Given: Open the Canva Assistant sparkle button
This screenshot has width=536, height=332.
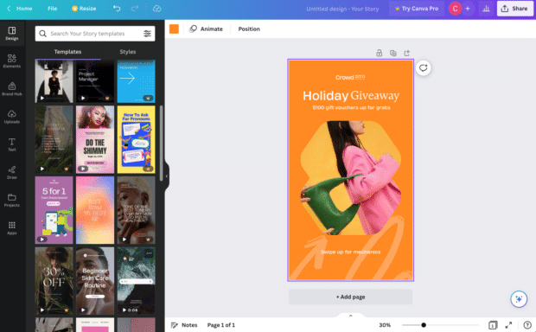Looking at the screenshot, I should tap(519, 299).
